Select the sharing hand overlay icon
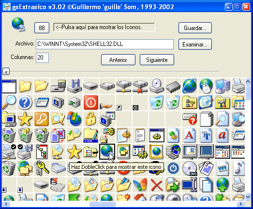253x209 pixels. (106, 106)
